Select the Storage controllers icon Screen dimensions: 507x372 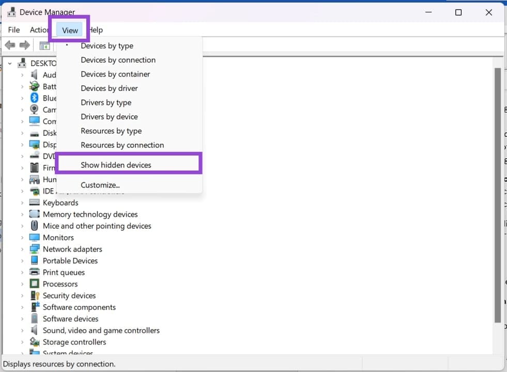click(35, 342)
